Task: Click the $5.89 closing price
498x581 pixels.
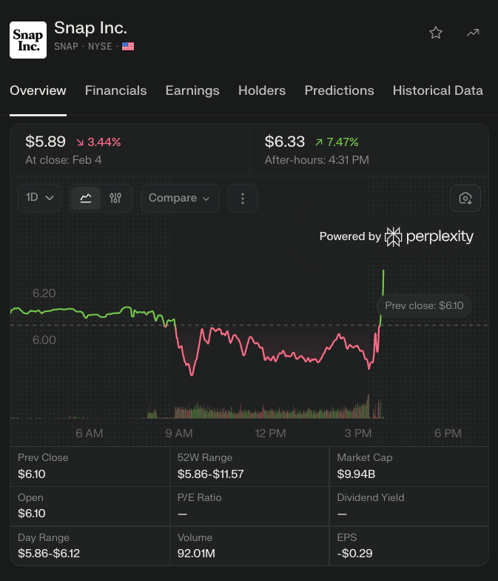Action: tap(46, 142)
